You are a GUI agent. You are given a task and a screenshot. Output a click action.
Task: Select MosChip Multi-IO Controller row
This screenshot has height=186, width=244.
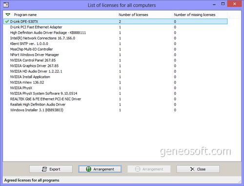(115, 49)
